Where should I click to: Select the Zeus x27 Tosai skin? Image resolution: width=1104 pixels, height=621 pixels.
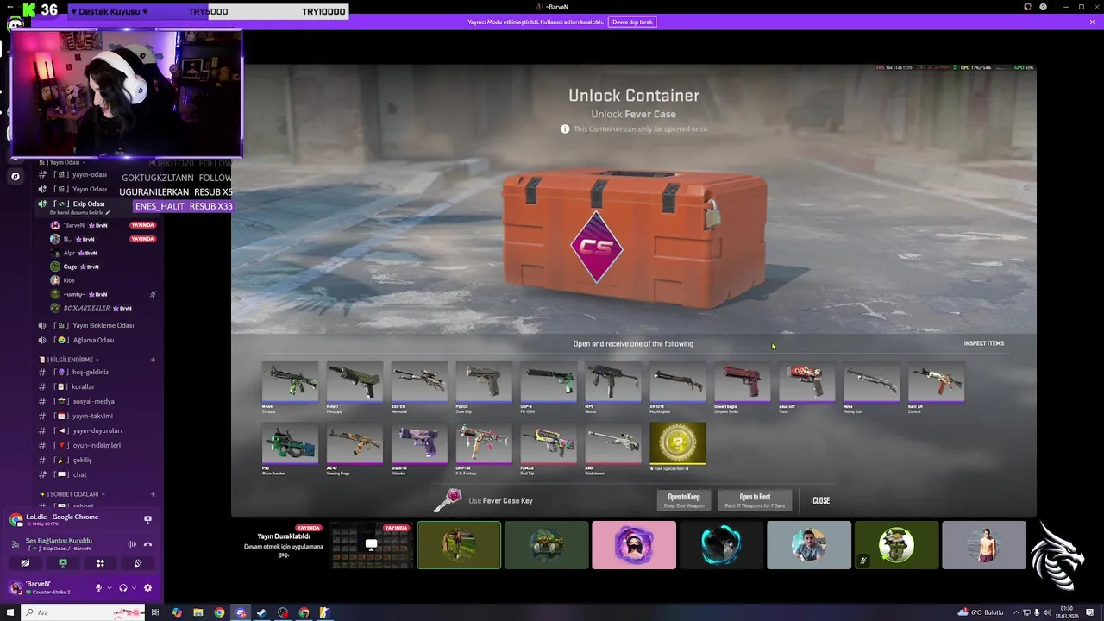(x=807, y=386)
